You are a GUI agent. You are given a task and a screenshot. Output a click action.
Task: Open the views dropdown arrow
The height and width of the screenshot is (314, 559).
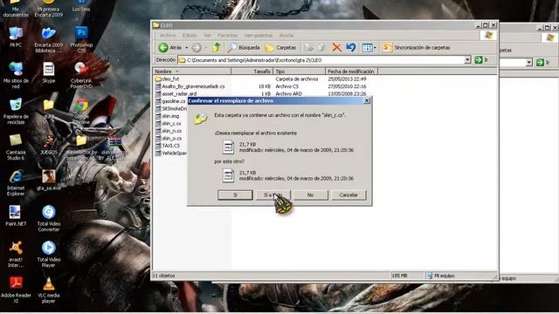click(375, 47)
